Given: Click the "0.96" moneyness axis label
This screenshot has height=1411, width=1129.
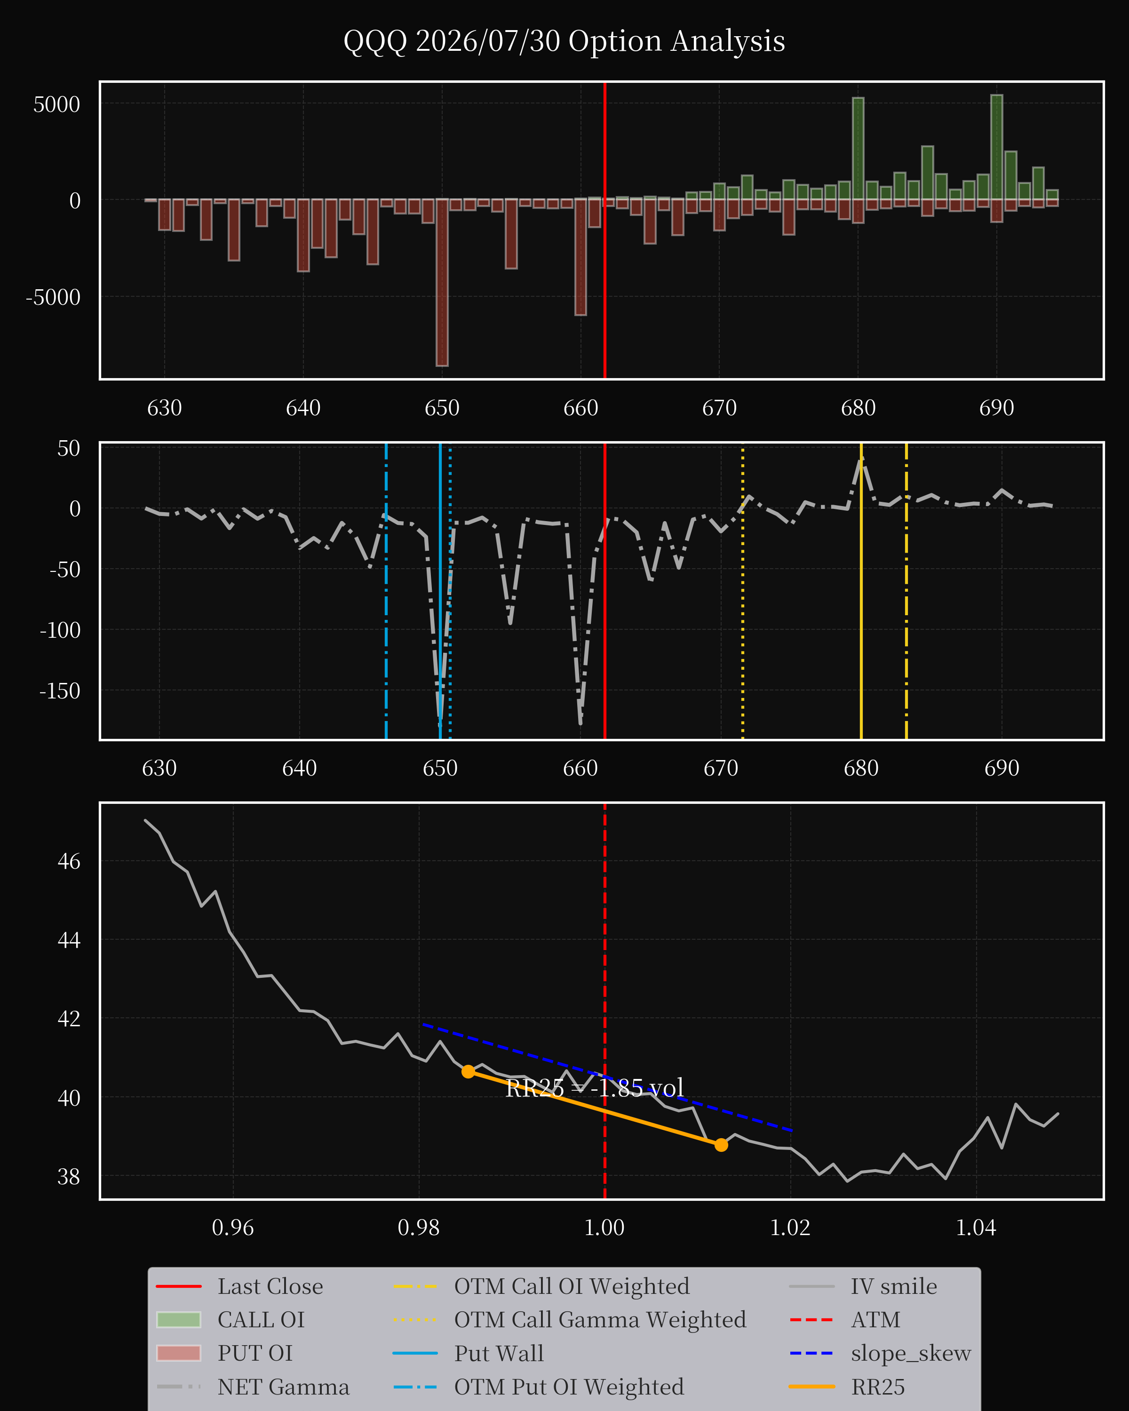Looking at the screenshot, I should pos(233,1227).
